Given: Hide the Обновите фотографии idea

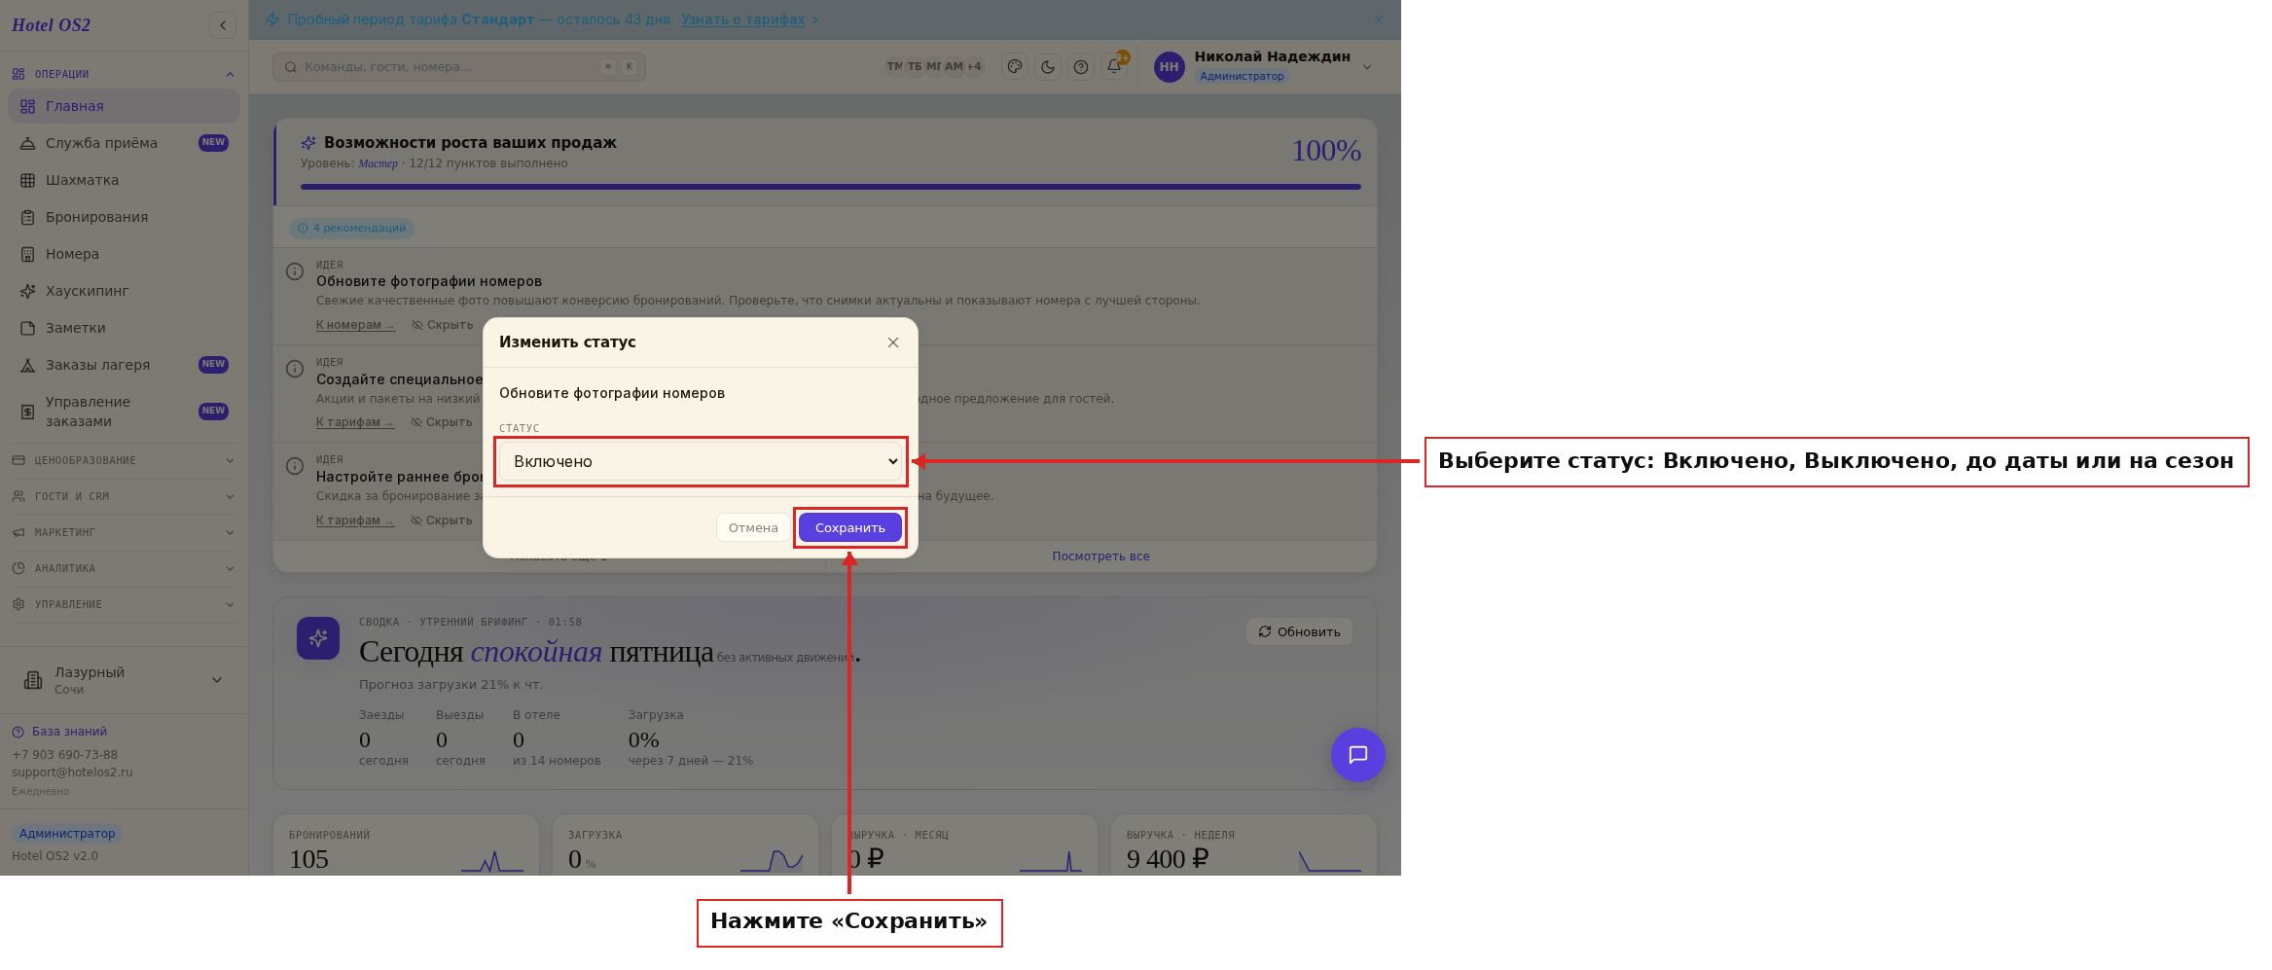Looking at the screenshot, I should tap(442, 325).
